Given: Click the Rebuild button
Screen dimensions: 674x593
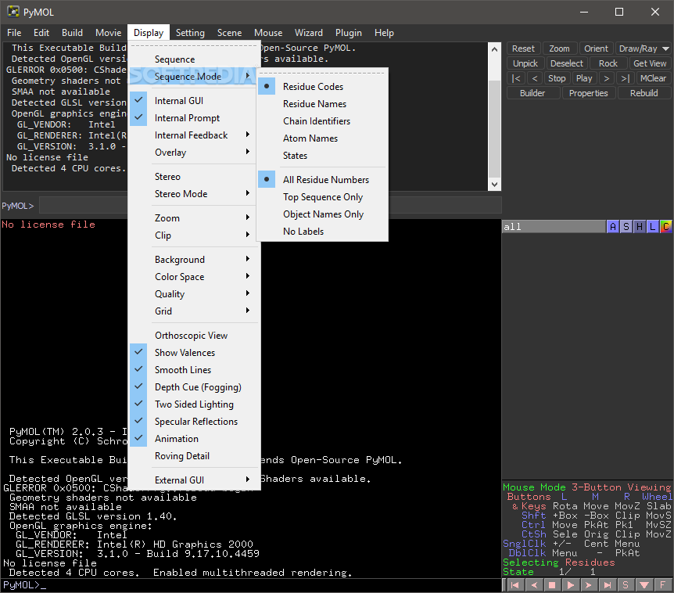Looking at the screenshot, I should [x=644, y=93].
